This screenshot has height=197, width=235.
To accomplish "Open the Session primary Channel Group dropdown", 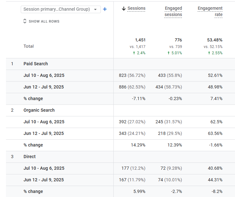I will click(61, 9).
